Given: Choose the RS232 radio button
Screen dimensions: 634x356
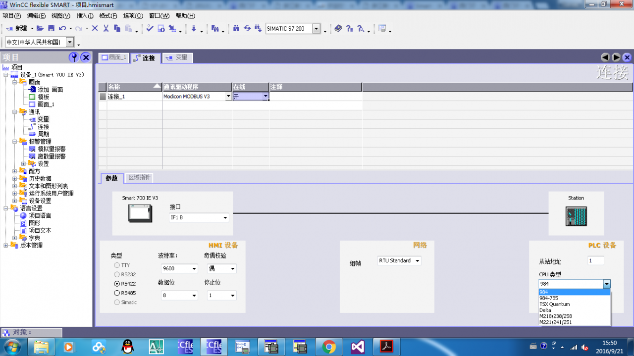Looking at the screenshot, I should 117,274.
